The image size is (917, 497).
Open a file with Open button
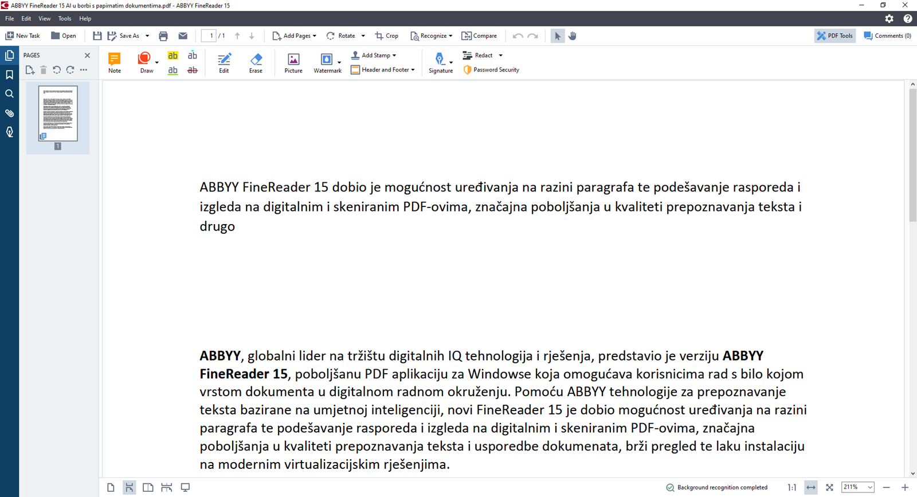(x=64, y=36)
